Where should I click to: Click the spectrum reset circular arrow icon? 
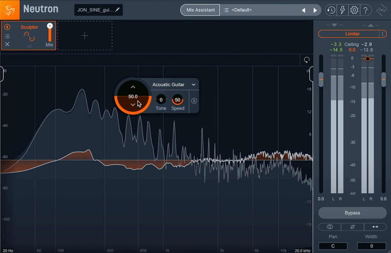click(307, 60)
